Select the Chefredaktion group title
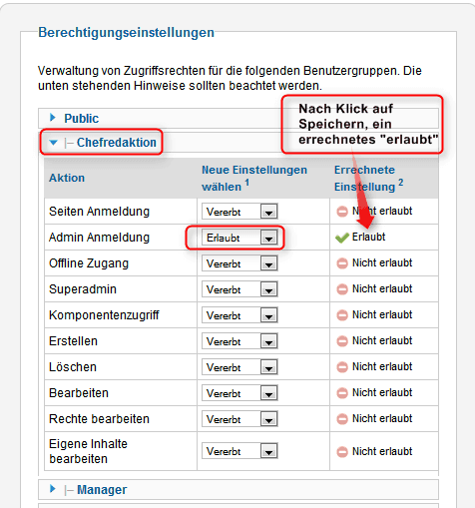475x508 pixels. [x=117, y=143]
